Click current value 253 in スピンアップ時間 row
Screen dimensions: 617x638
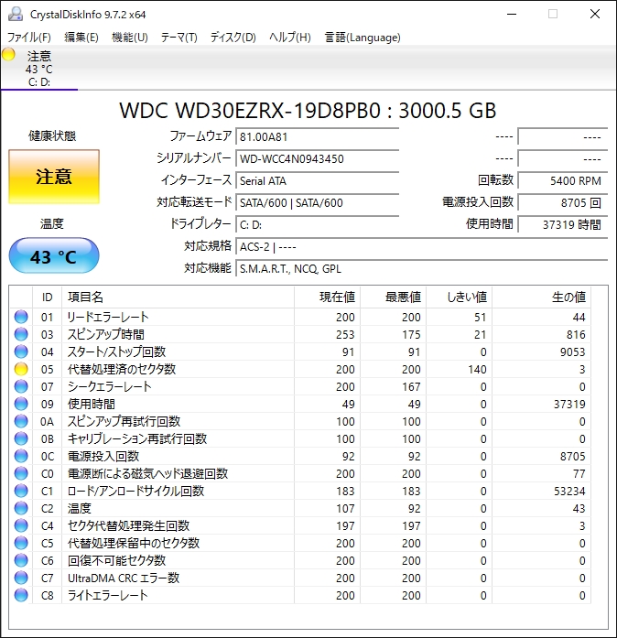pos(345,334)
